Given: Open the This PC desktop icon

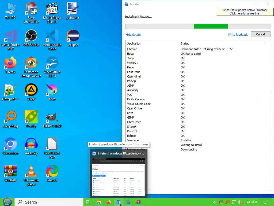Looking at the screenshot, I should tap(10, 11).
